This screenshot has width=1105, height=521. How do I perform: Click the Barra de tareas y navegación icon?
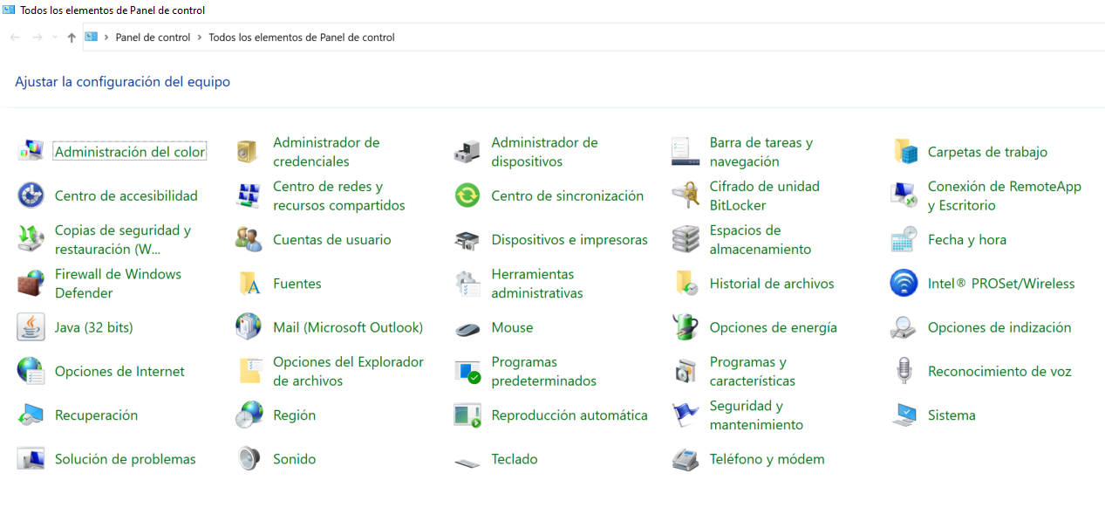coord(686,152)
